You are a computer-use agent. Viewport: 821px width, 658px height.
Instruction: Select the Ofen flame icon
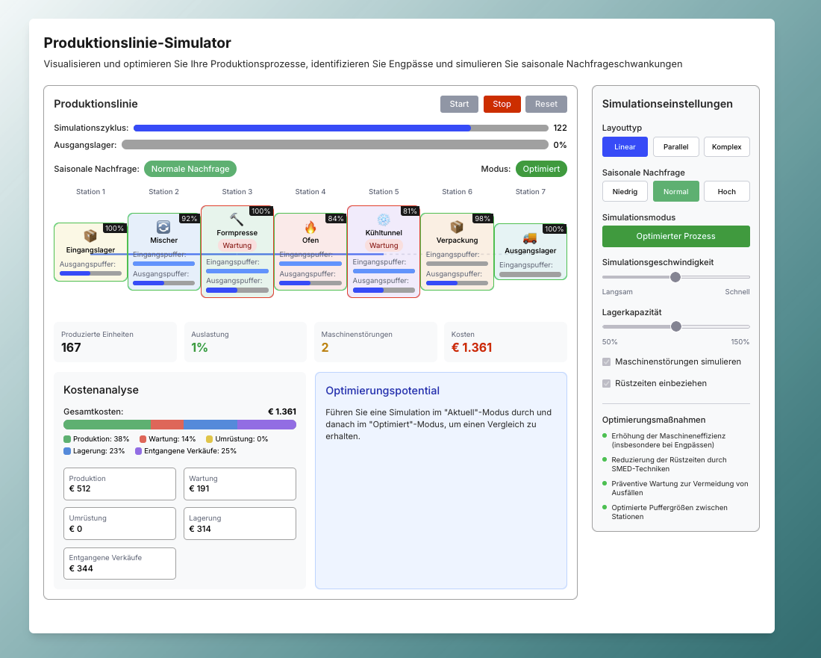(x=310, y=227)
